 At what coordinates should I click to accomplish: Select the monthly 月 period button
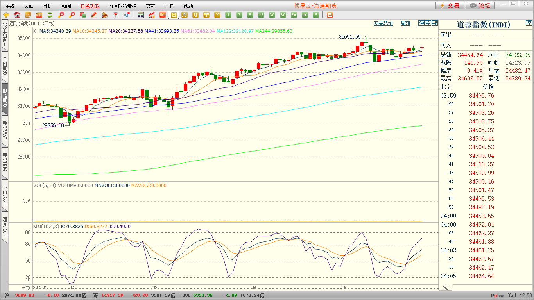coord(195,15)
